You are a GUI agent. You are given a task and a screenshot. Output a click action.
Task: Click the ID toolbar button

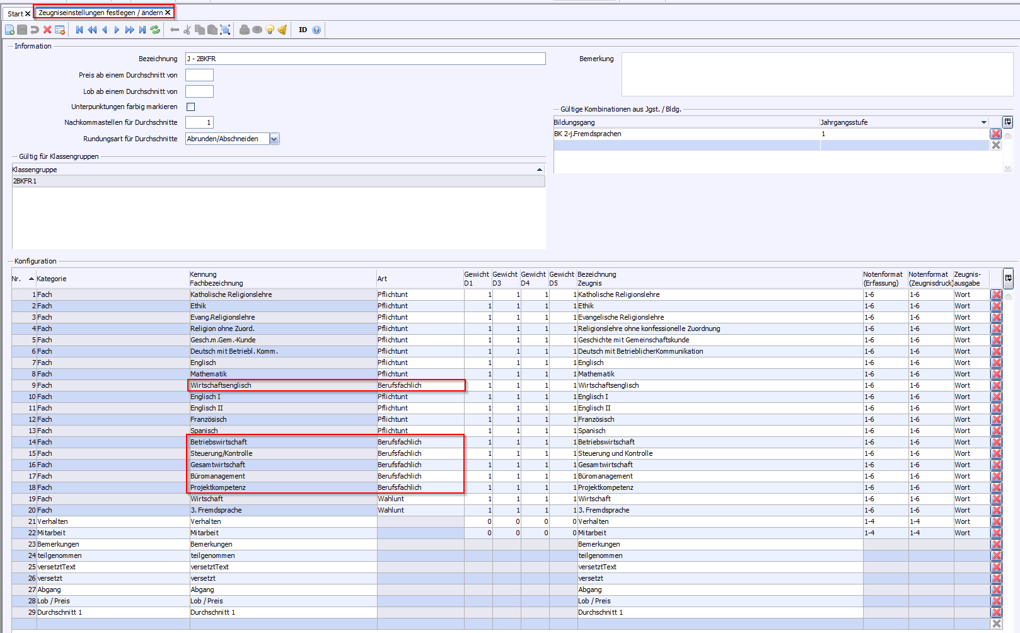[x=303, y=30]
